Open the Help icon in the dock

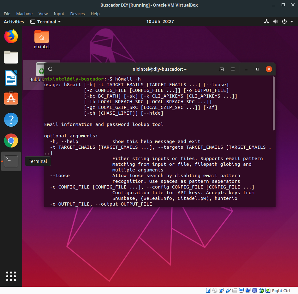[x=11, y=120]
